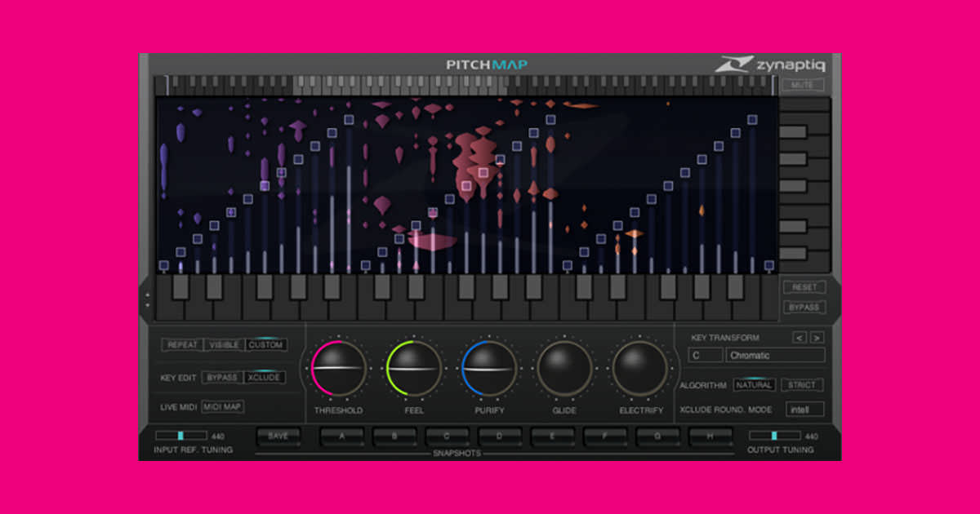
Task: Choose the NATURAL algorithm
Action: click(x=754, y=385)
